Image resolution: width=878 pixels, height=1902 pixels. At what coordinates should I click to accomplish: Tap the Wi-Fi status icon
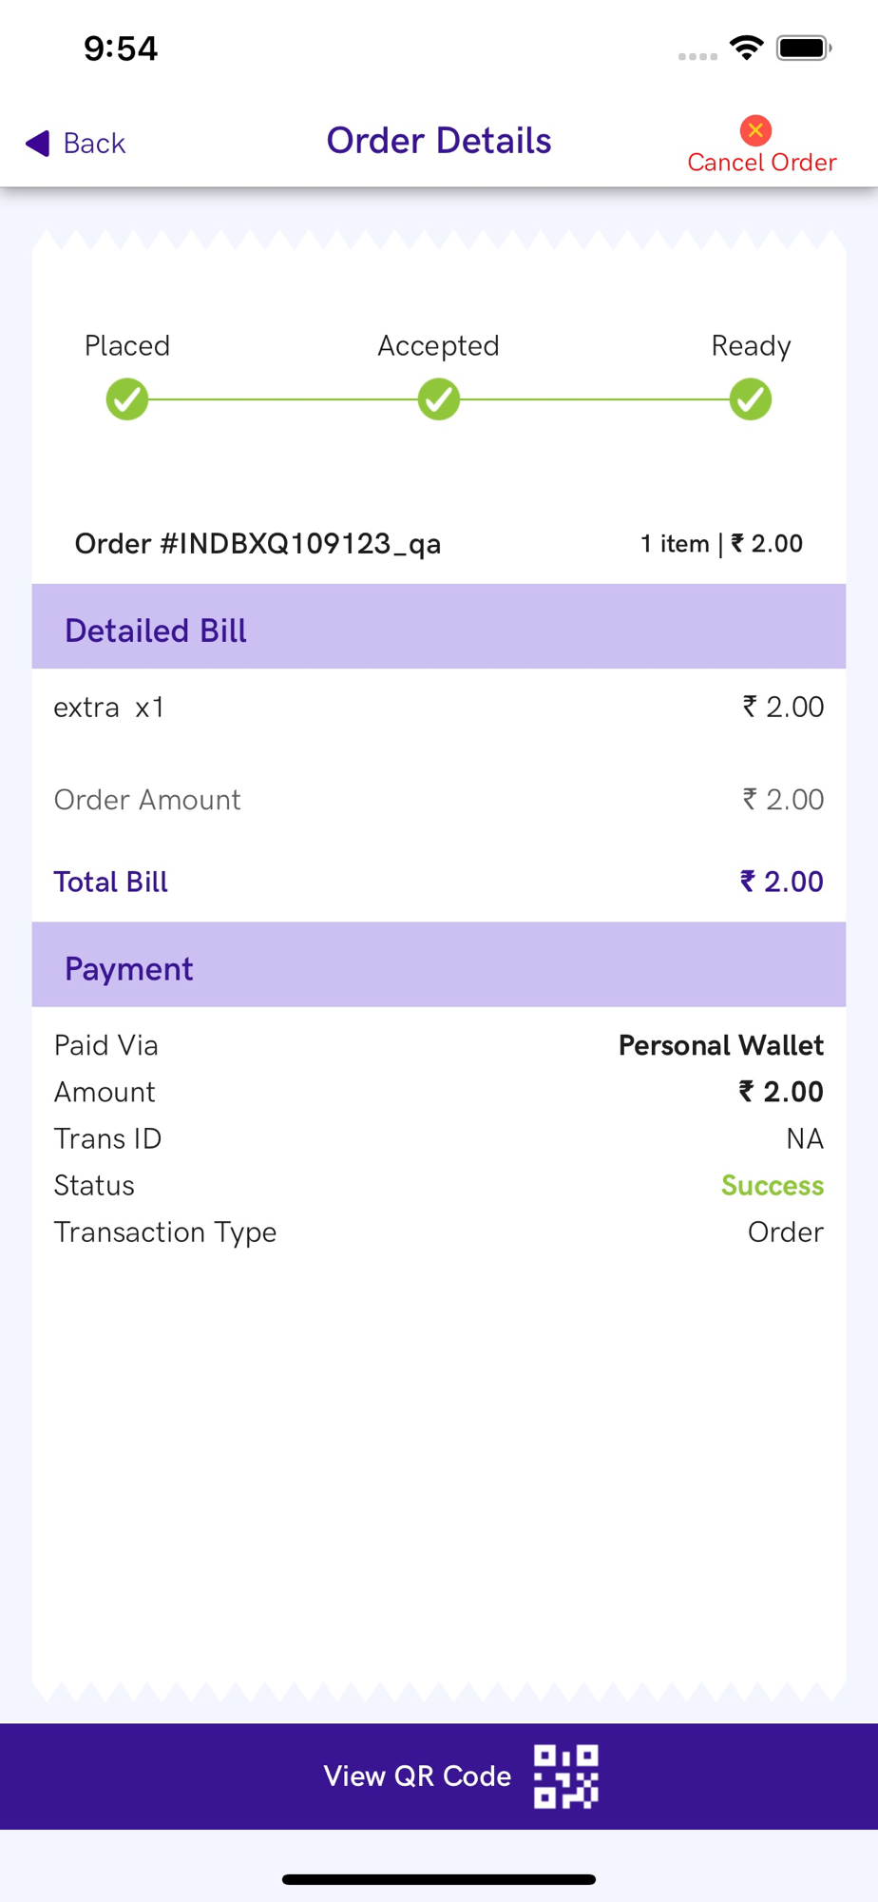tap(747, 48)
